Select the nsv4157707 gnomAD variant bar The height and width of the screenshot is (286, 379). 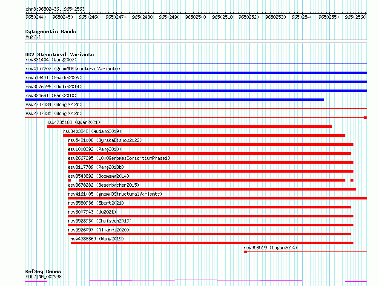[x=196, y=73]
